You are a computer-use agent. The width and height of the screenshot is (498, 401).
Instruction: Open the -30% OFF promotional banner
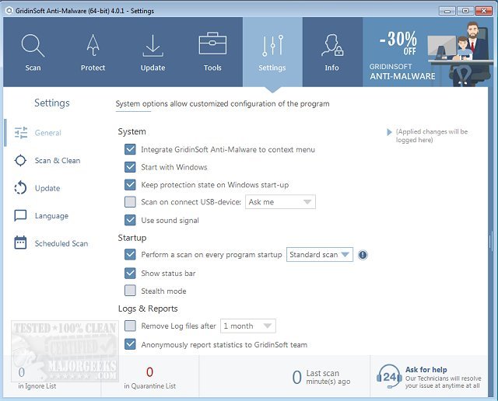(427, 52)
